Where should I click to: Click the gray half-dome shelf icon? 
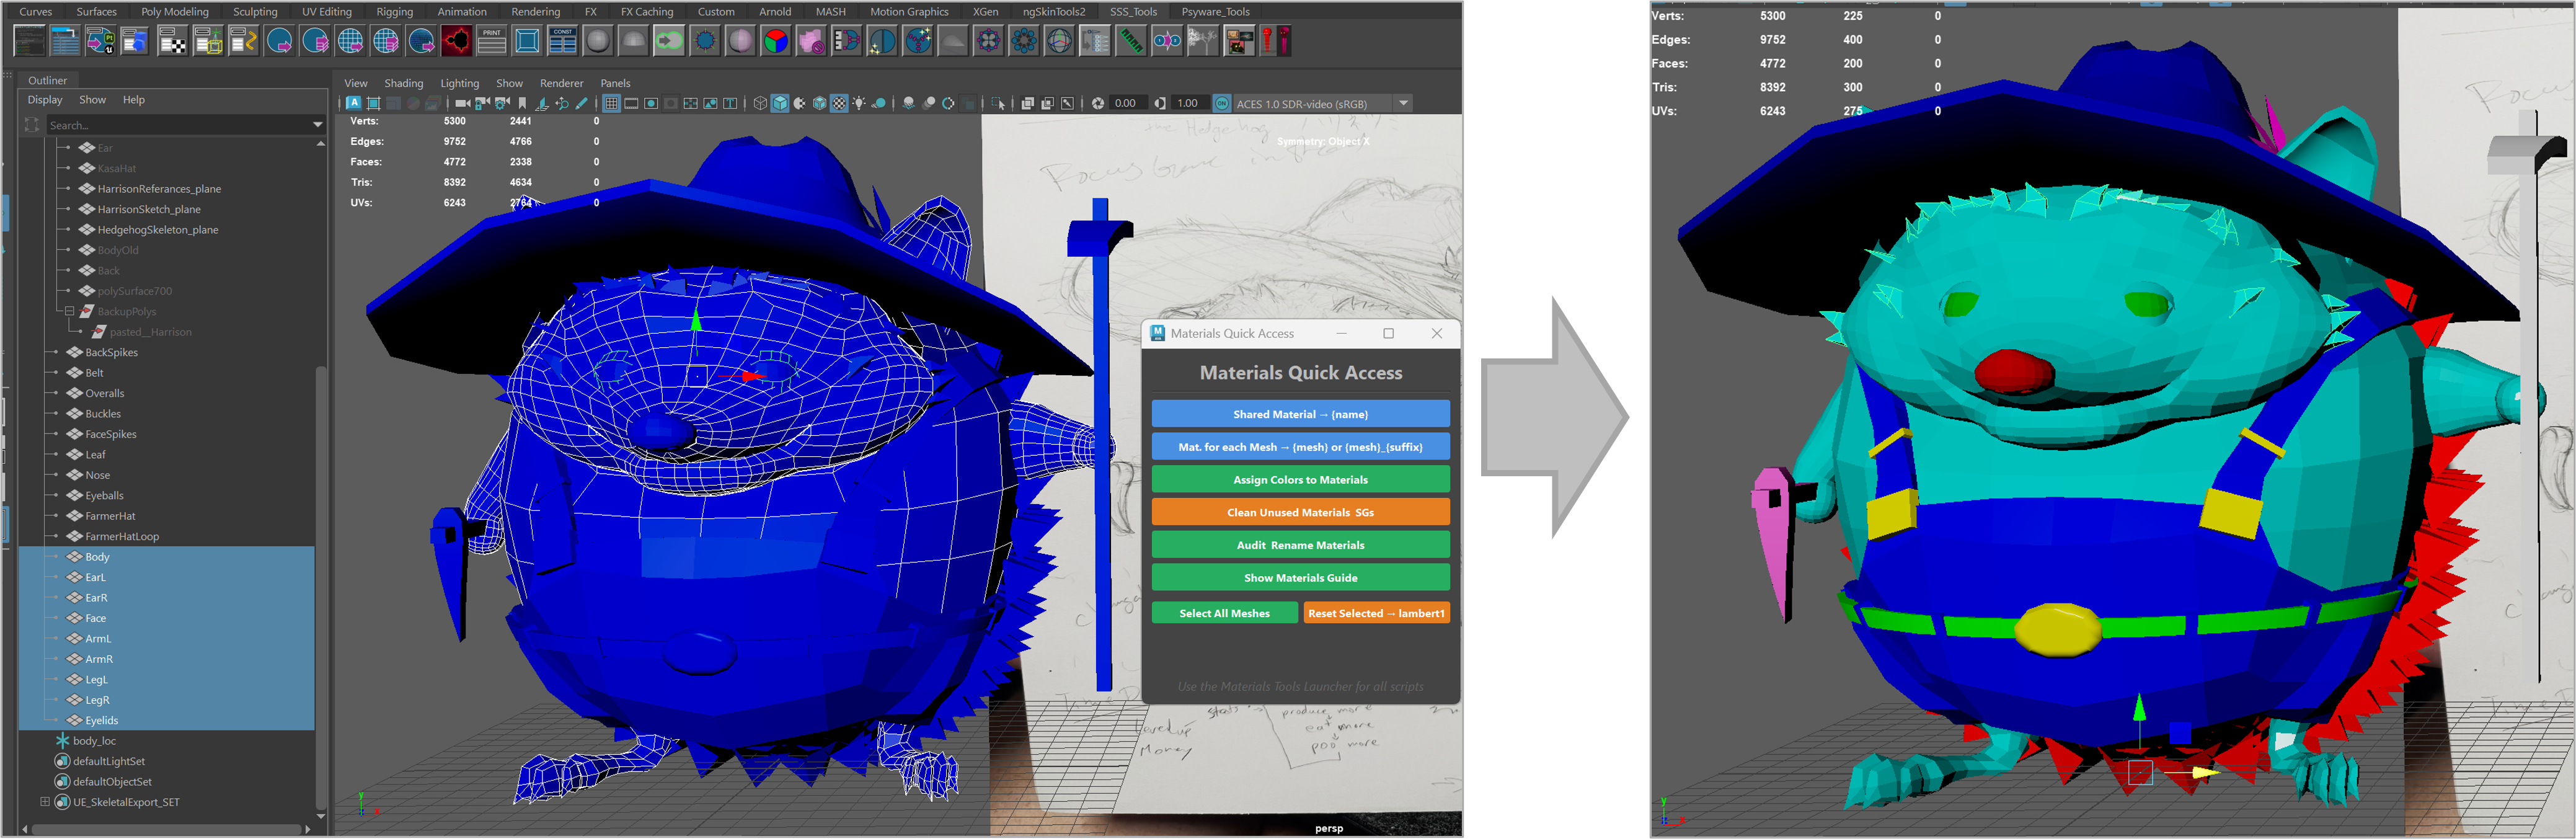634,41
